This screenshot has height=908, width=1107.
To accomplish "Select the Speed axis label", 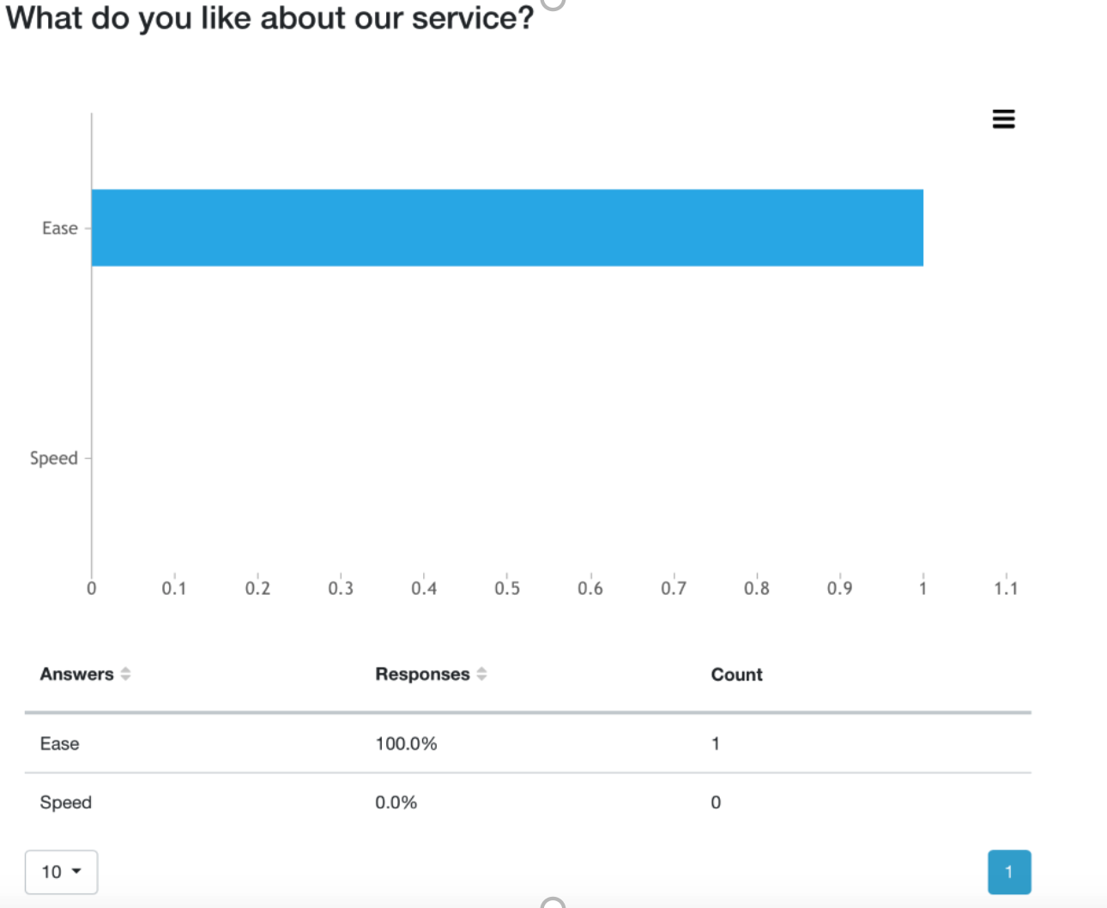I will point(53,458).
